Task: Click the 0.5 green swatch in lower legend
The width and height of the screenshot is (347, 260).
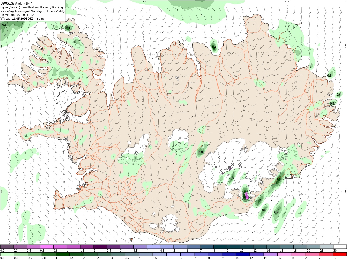Action: (35, 254)
